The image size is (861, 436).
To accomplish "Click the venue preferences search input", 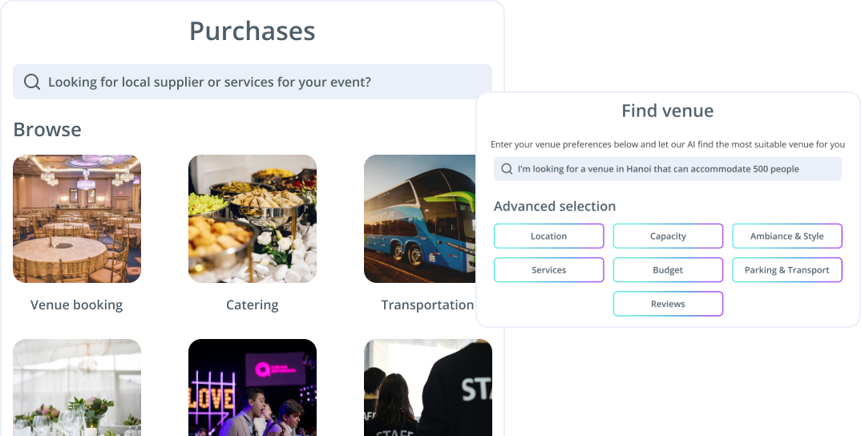I will [673, 169].
